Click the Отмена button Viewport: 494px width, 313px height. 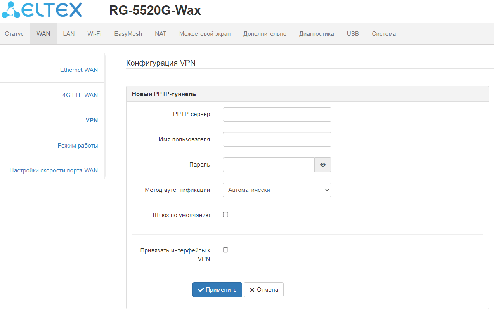[264, 290]
